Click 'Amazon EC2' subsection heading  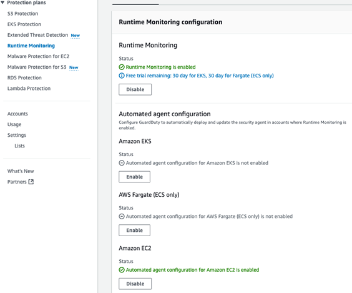pyautogui.click(x=135, y=248)
